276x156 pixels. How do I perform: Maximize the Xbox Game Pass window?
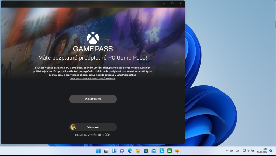tap(172, 3)
